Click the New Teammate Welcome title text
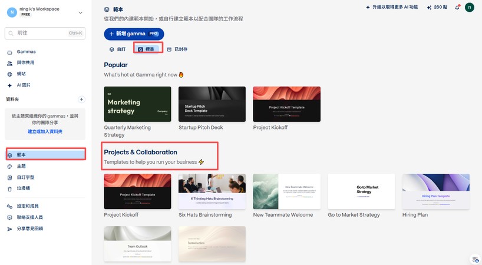 (283, 215)
